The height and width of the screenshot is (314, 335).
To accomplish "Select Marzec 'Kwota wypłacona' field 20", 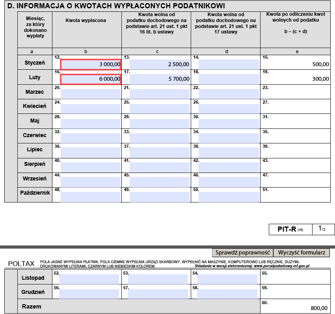I will coord(91,94).
